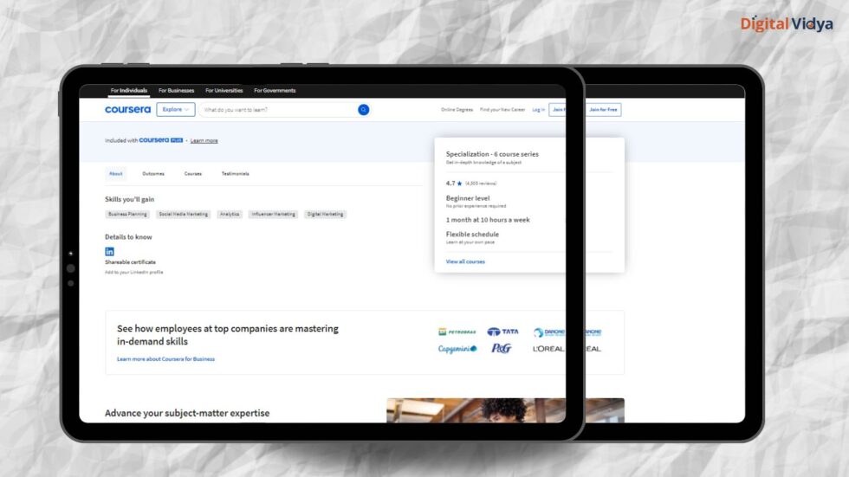Switch to the About section tab
The image size is (849, 477).
pyautogui.click(x=116, y=174)
